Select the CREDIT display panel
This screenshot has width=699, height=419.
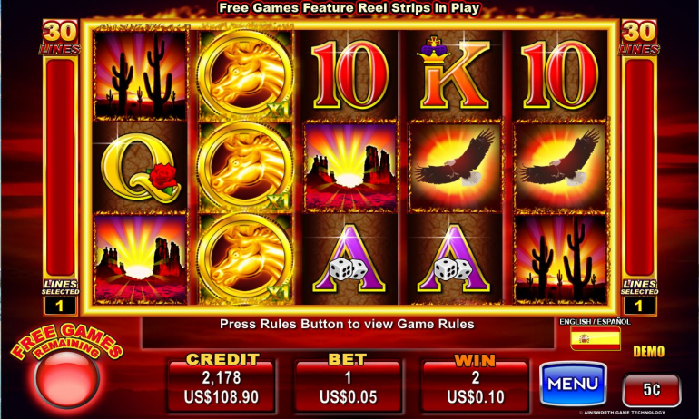(222, 386)
